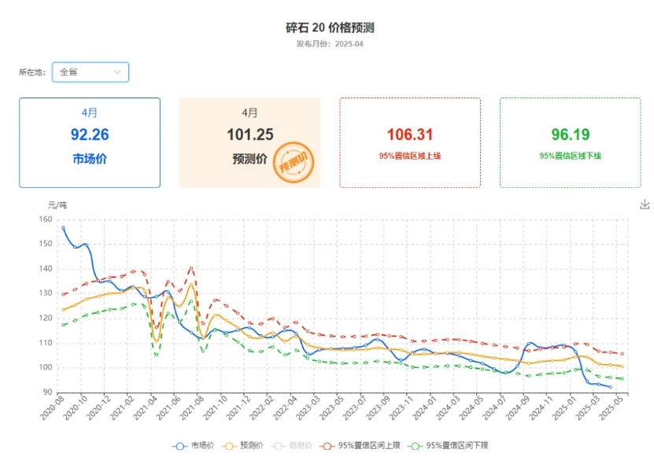Click the download chart icon
The image size is (654, 464).
645,204
